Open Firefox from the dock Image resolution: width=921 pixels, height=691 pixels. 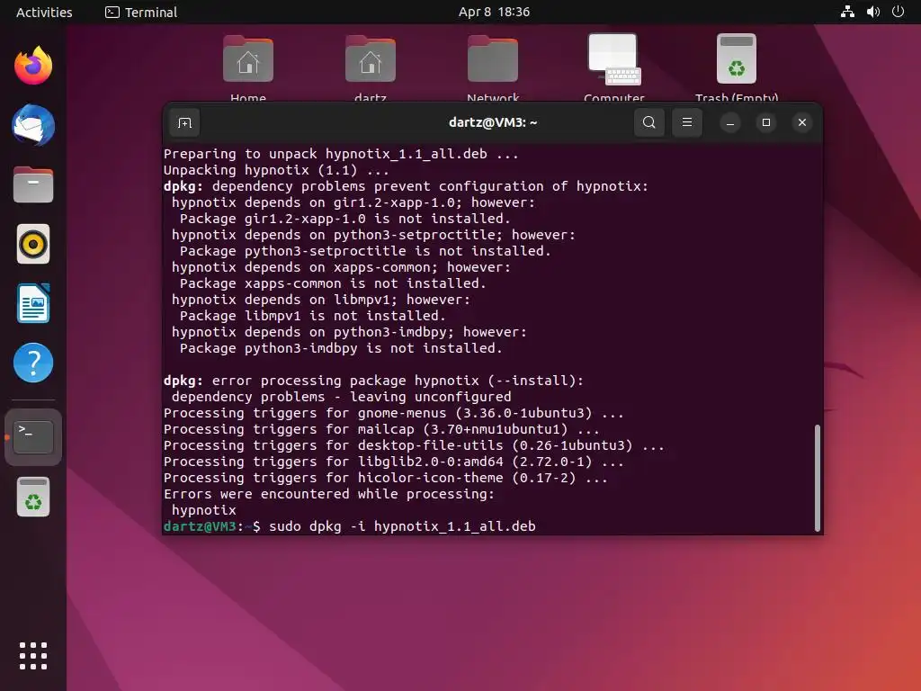pyautogui.click(x=33, y=65)
